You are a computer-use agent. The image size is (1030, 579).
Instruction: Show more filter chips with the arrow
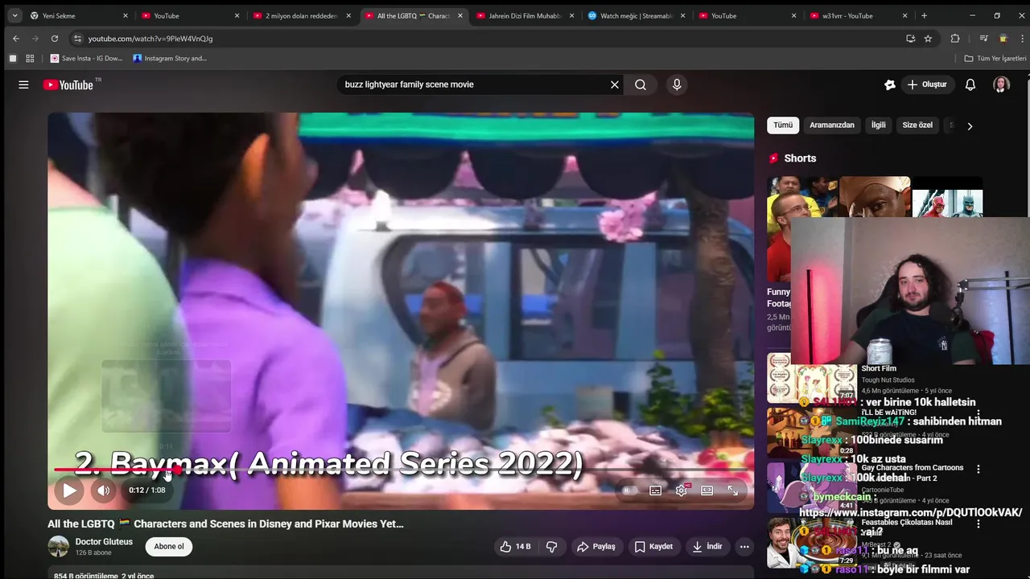click(970, 126)
